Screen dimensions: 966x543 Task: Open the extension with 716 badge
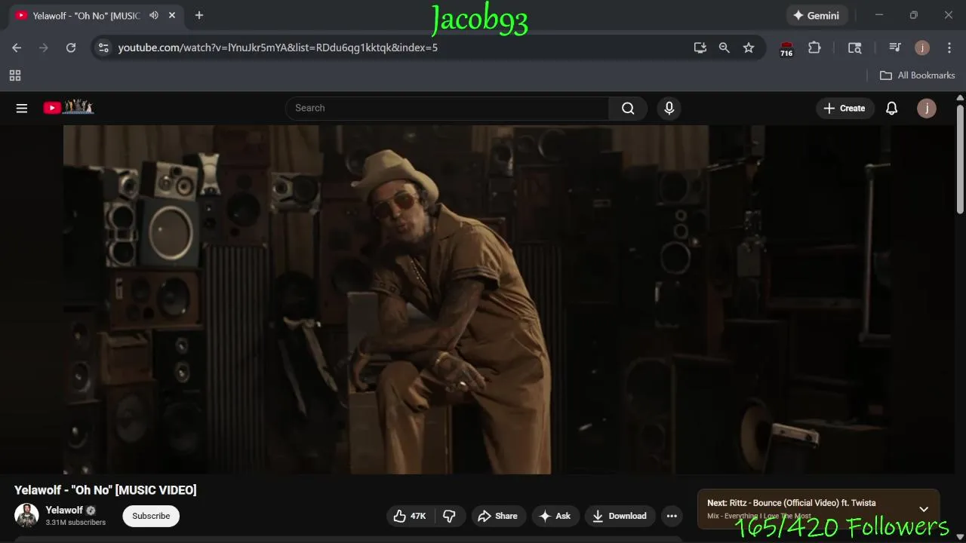point(786,48)
